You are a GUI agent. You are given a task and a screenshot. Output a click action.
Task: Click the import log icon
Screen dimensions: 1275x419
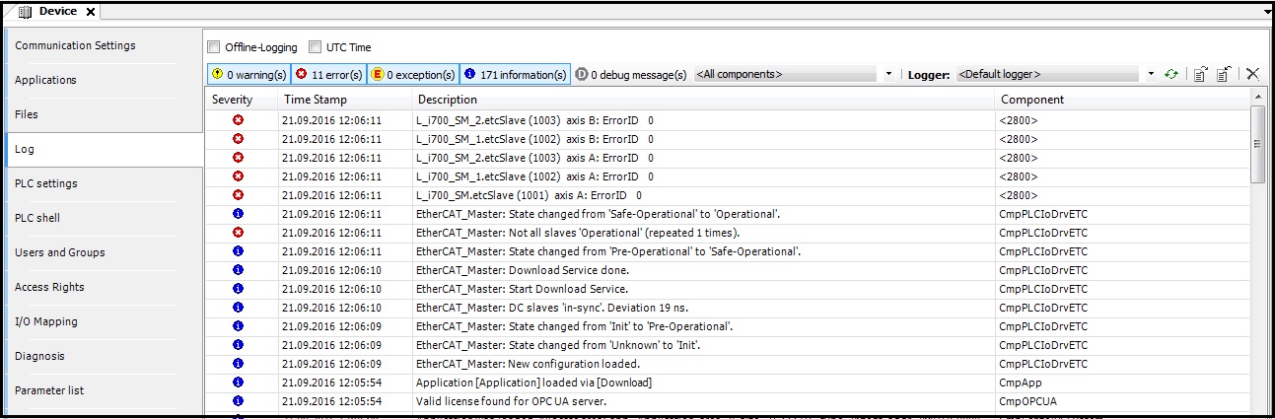tap(1224, 74)
